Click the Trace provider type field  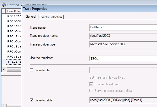point(123,44)
